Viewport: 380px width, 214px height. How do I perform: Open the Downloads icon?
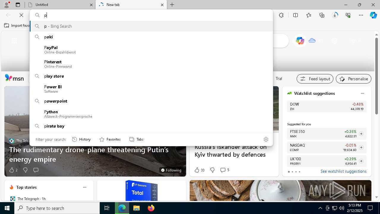point(335,15)
